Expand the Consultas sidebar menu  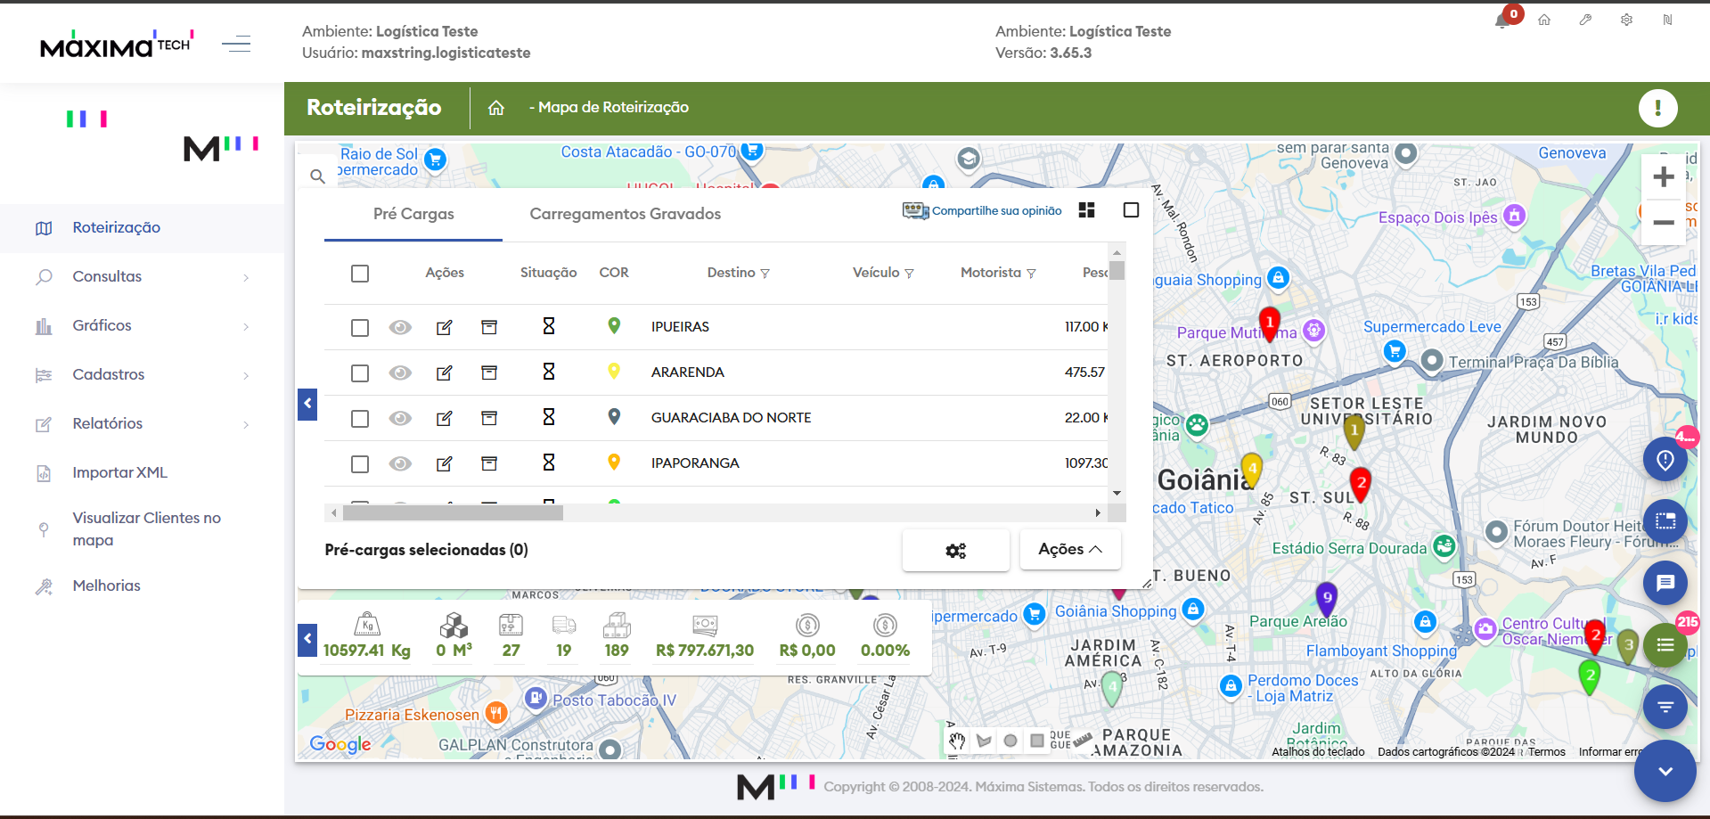point(143,277)
